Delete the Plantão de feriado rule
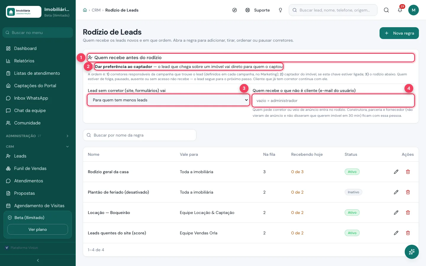 [408, 192]
